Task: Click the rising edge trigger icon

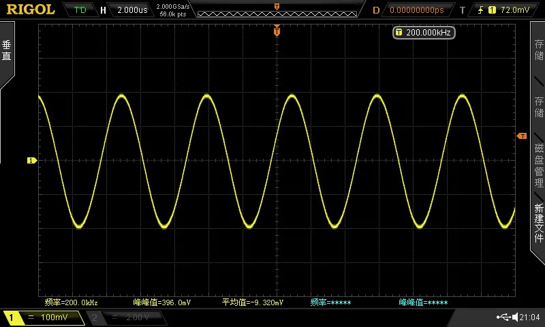Action: [x=480, y=10]
